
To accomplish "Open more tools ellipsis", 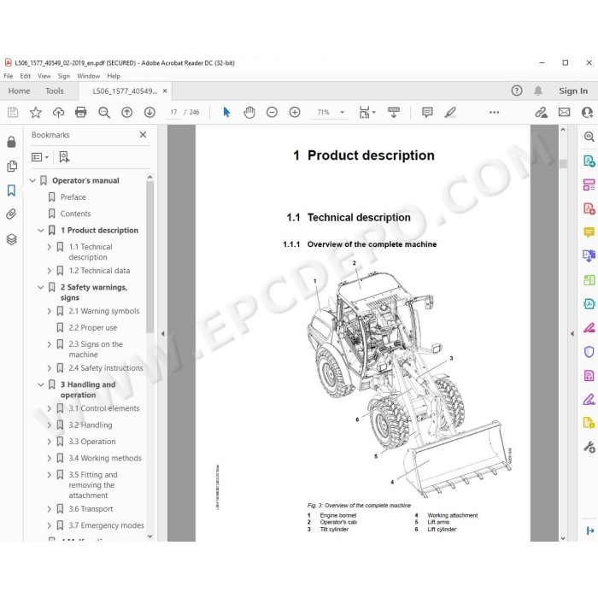I will [495, 112].
